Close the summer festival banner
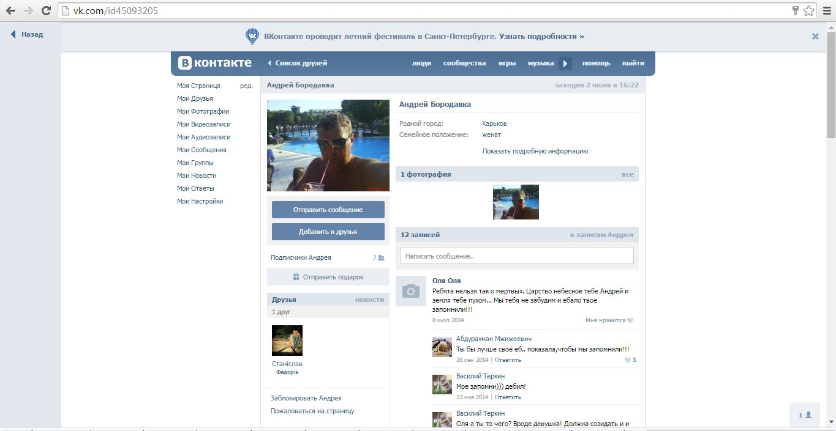Screen dimensions: 836x431 pos(815,37)
